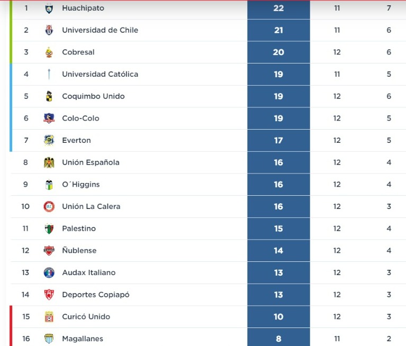Click the Huachipato club crest icon
The image size is (406, 346).
49,8
